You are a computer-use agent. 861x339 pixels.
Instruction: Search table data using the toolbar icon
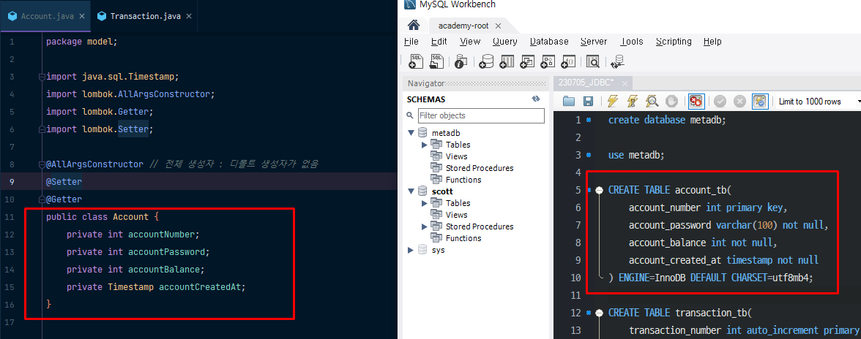click(x=592, y=61)
